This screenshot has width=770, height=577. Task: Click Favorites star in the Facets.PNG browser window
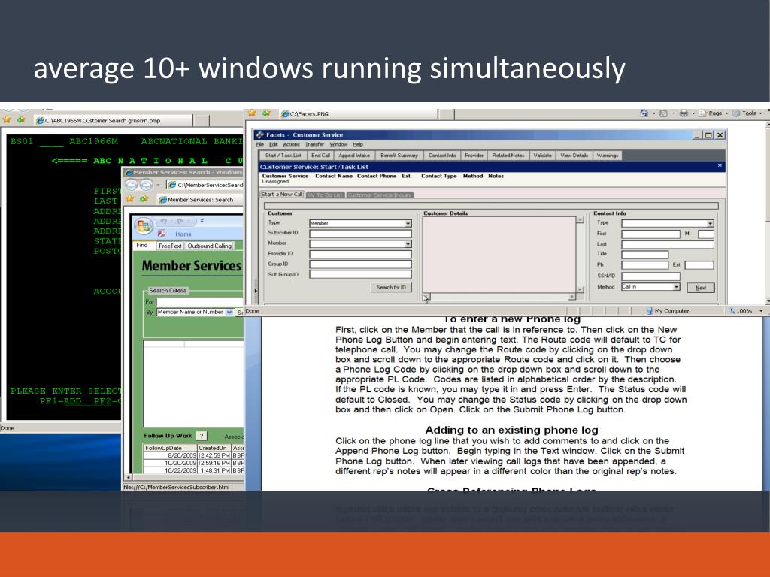click(x=252, y=113)
